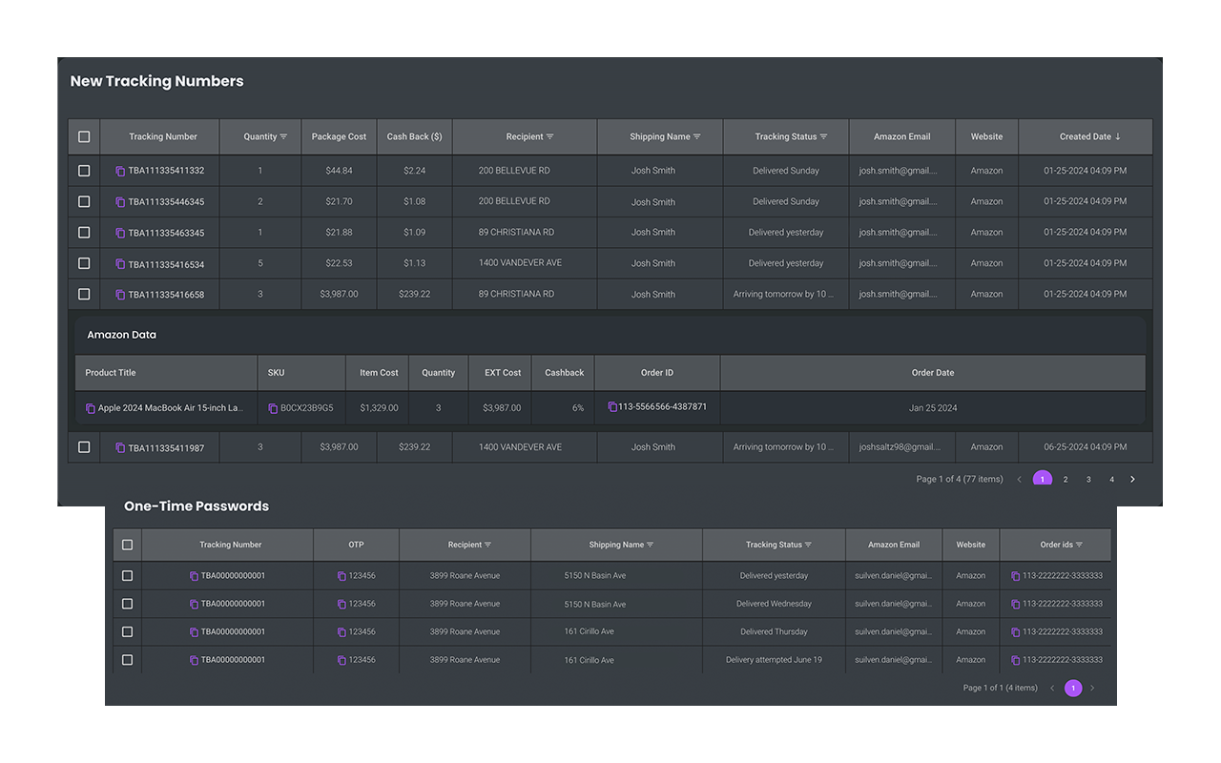The image size is (1221, 763).
Task: Copy tracking number TBA111335463345
Action: (120, 233)
